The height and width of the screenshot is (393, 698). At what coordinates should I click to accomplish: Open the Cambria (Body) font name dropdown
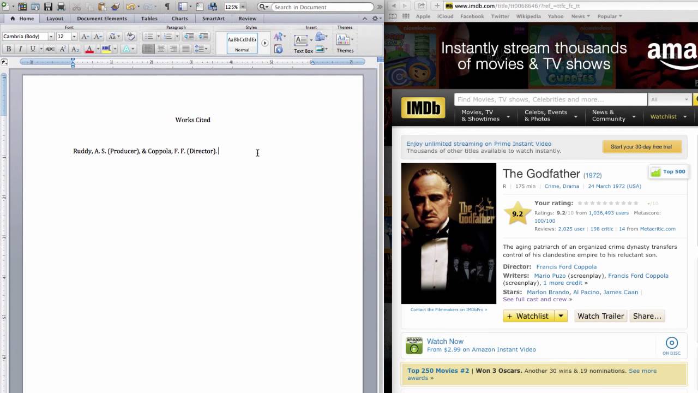pos(51,37)
